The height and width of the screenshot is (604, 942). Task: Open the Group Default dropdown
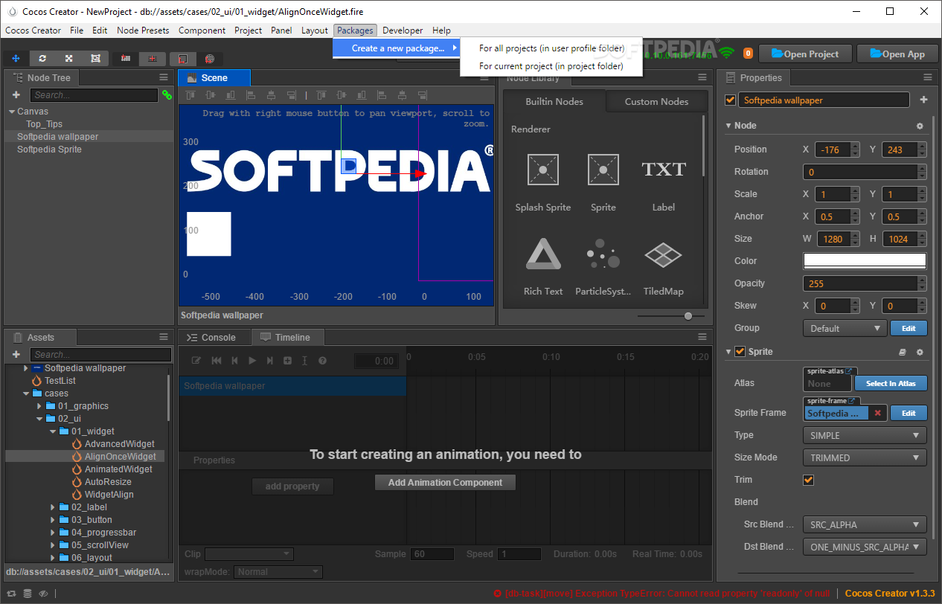845,328
